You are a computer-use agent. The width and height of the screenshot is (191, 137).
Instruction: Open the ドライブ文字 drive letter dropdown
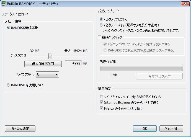pos(47,74)
